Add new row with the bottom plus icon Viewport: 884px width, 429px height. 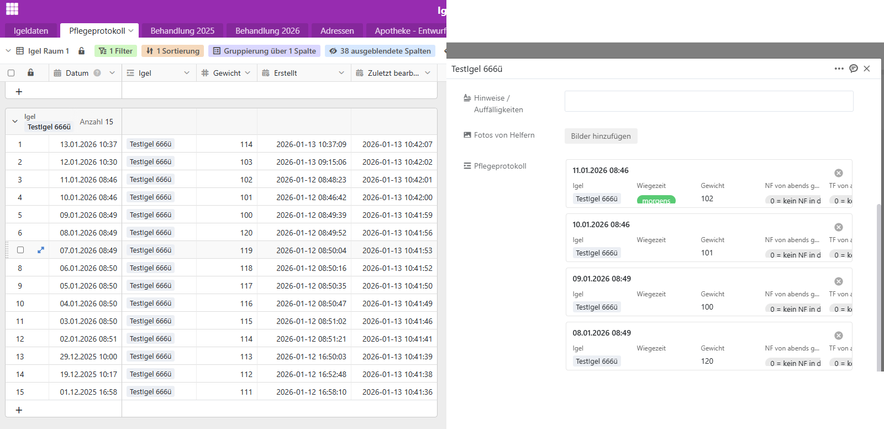click(x=19, y=410)
